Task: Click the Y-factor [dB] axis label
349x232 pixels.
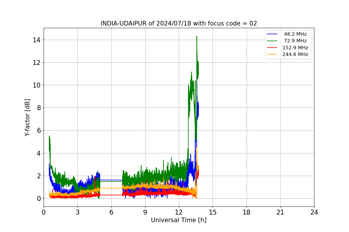Action: pyautogui.click(x=27, y=117)
